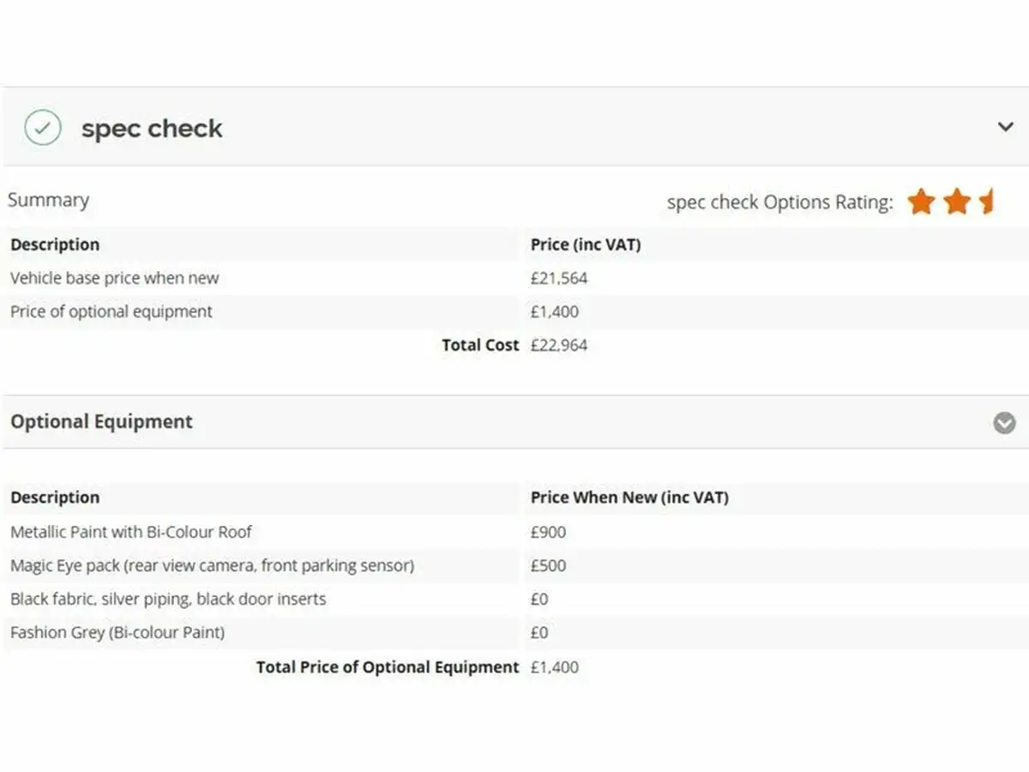Click 'Total Price of Optional Equipment' label

point(388,666)
